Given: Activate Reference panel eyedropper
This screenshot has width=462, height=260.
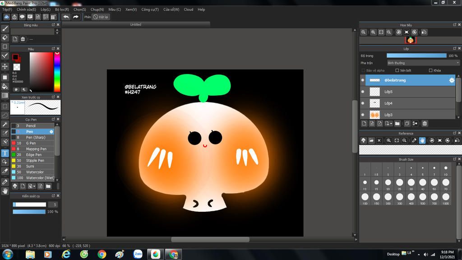Looking at the screenshot, I should 414,141.
